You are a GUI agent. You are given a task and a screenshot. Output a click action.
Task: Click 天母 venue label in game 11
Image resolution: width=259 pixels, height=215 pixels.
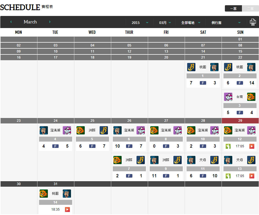203,160
